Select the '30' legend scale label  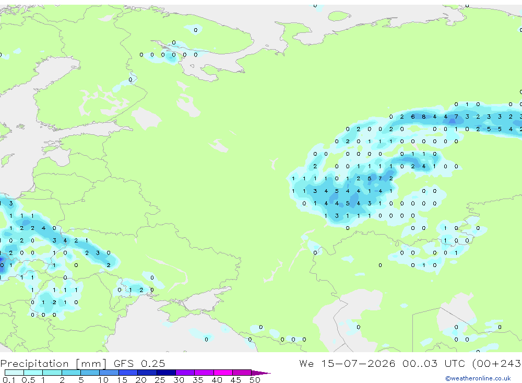pos(179,380)
